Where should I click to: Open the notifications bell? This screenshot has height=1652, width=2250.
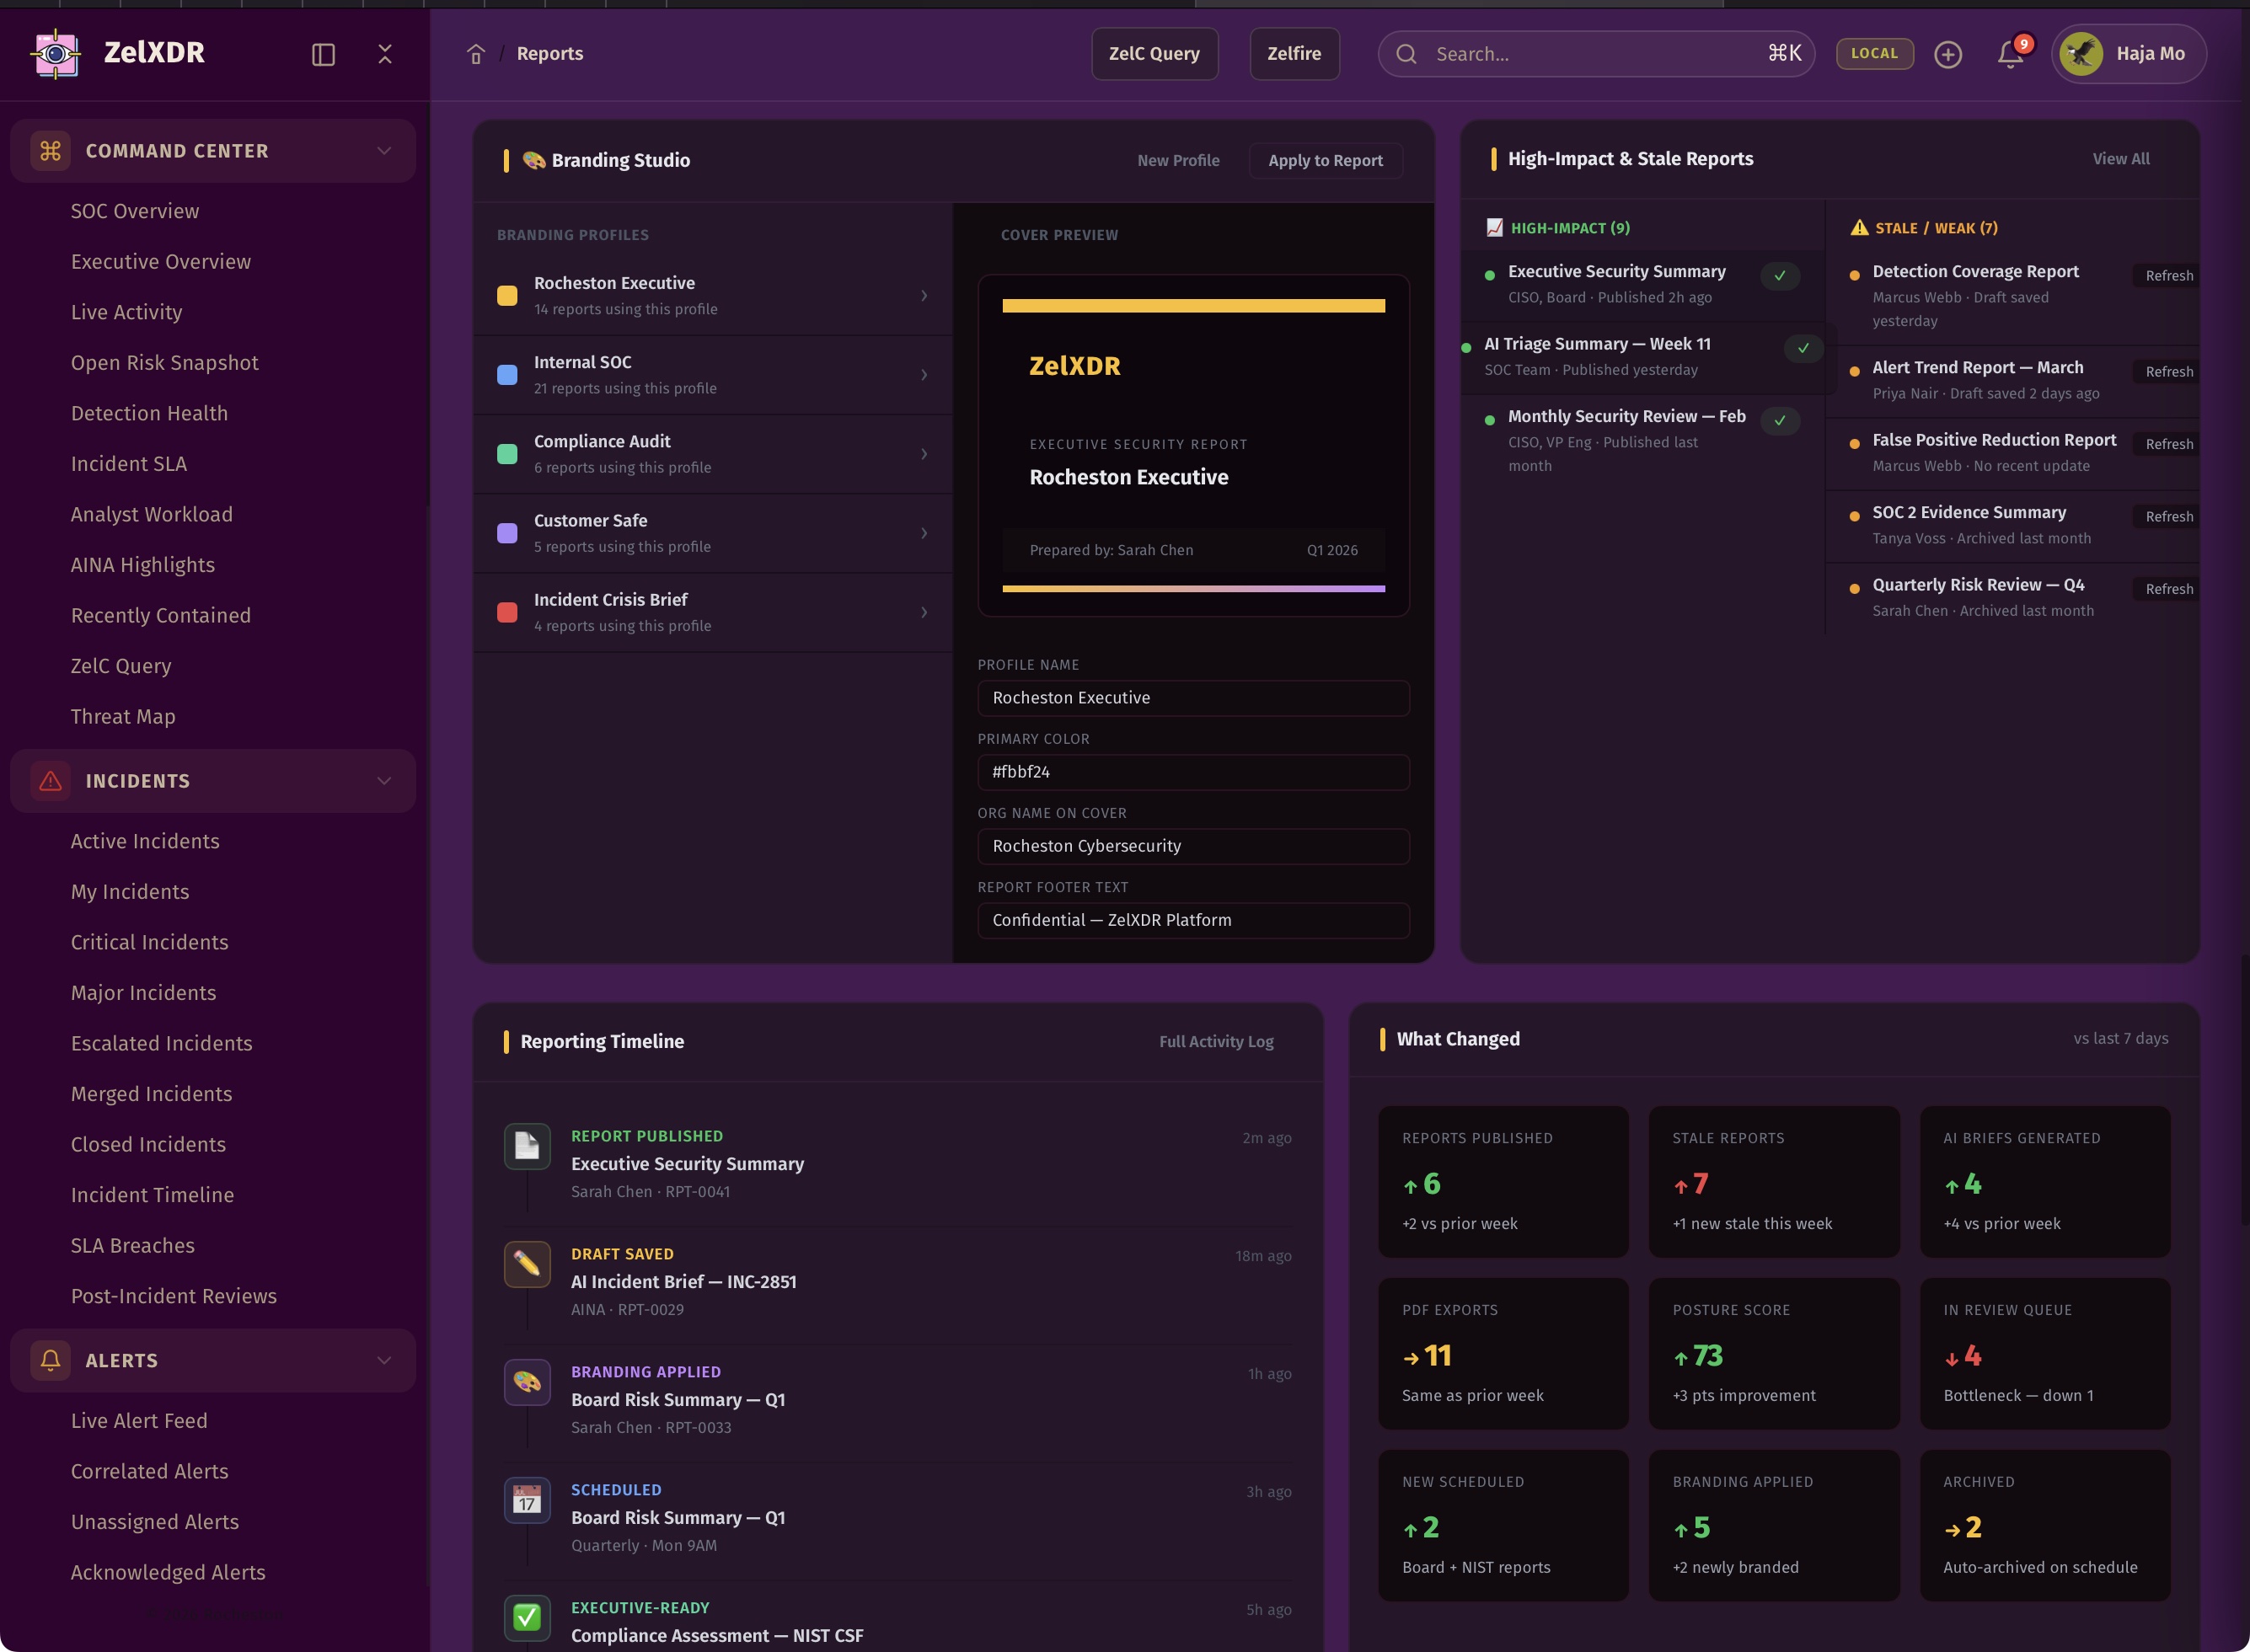[2010, 54]
